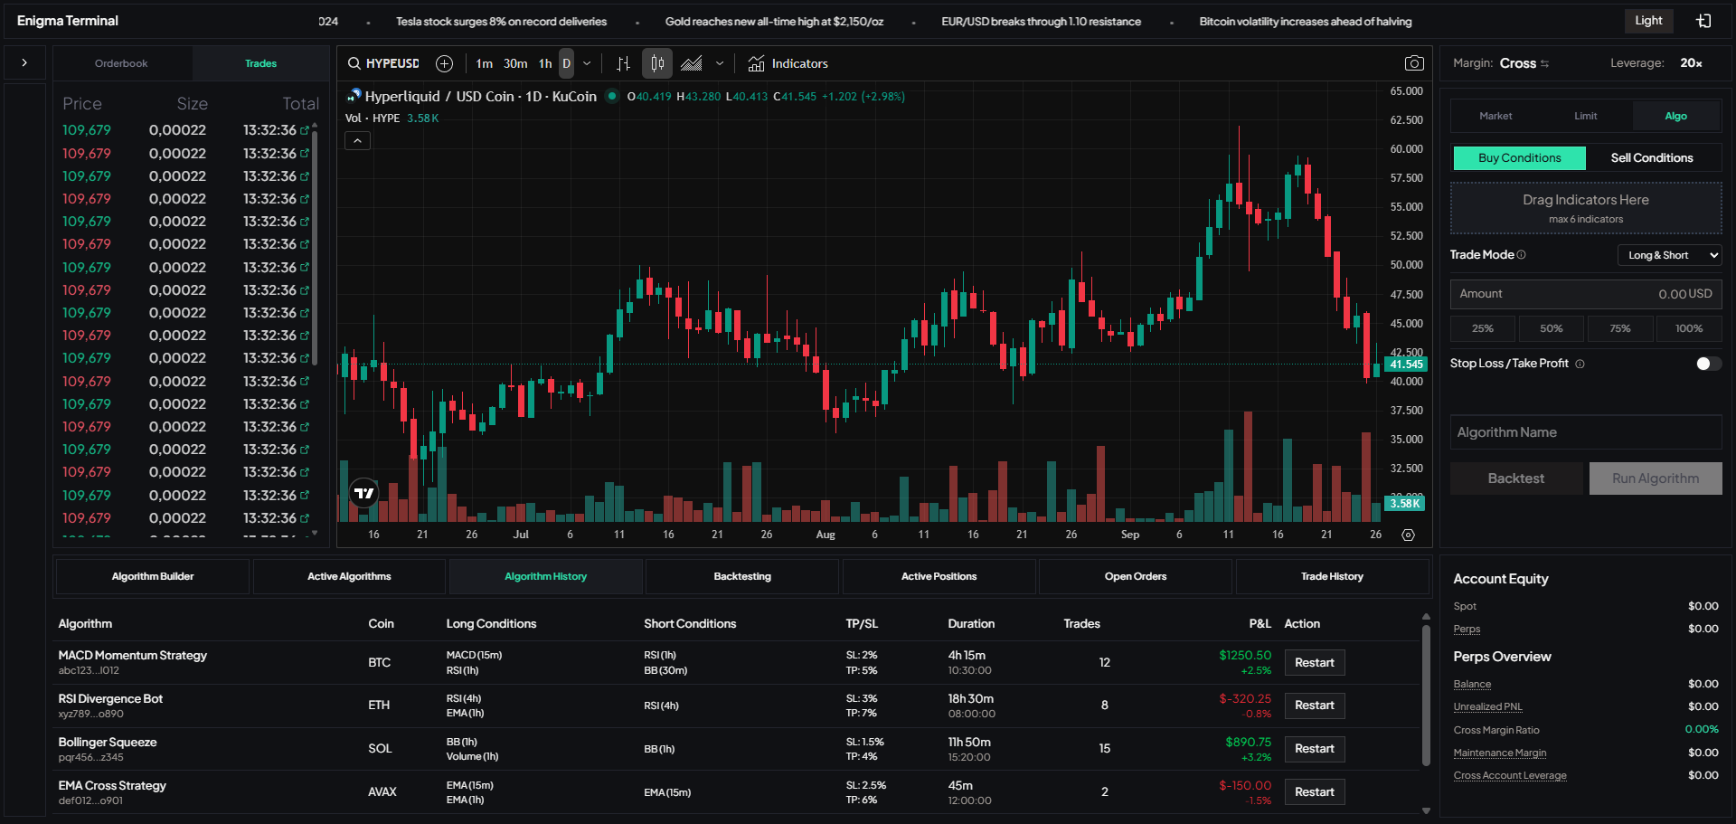Open chart settings via the gear icon
The image size is (1736, 824).
tap(1408, 535)
